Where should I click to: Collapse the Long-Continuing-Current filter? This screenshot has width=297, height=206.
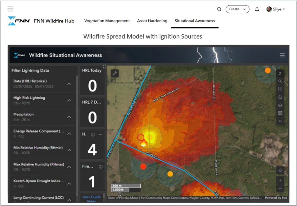coord(69,200)
